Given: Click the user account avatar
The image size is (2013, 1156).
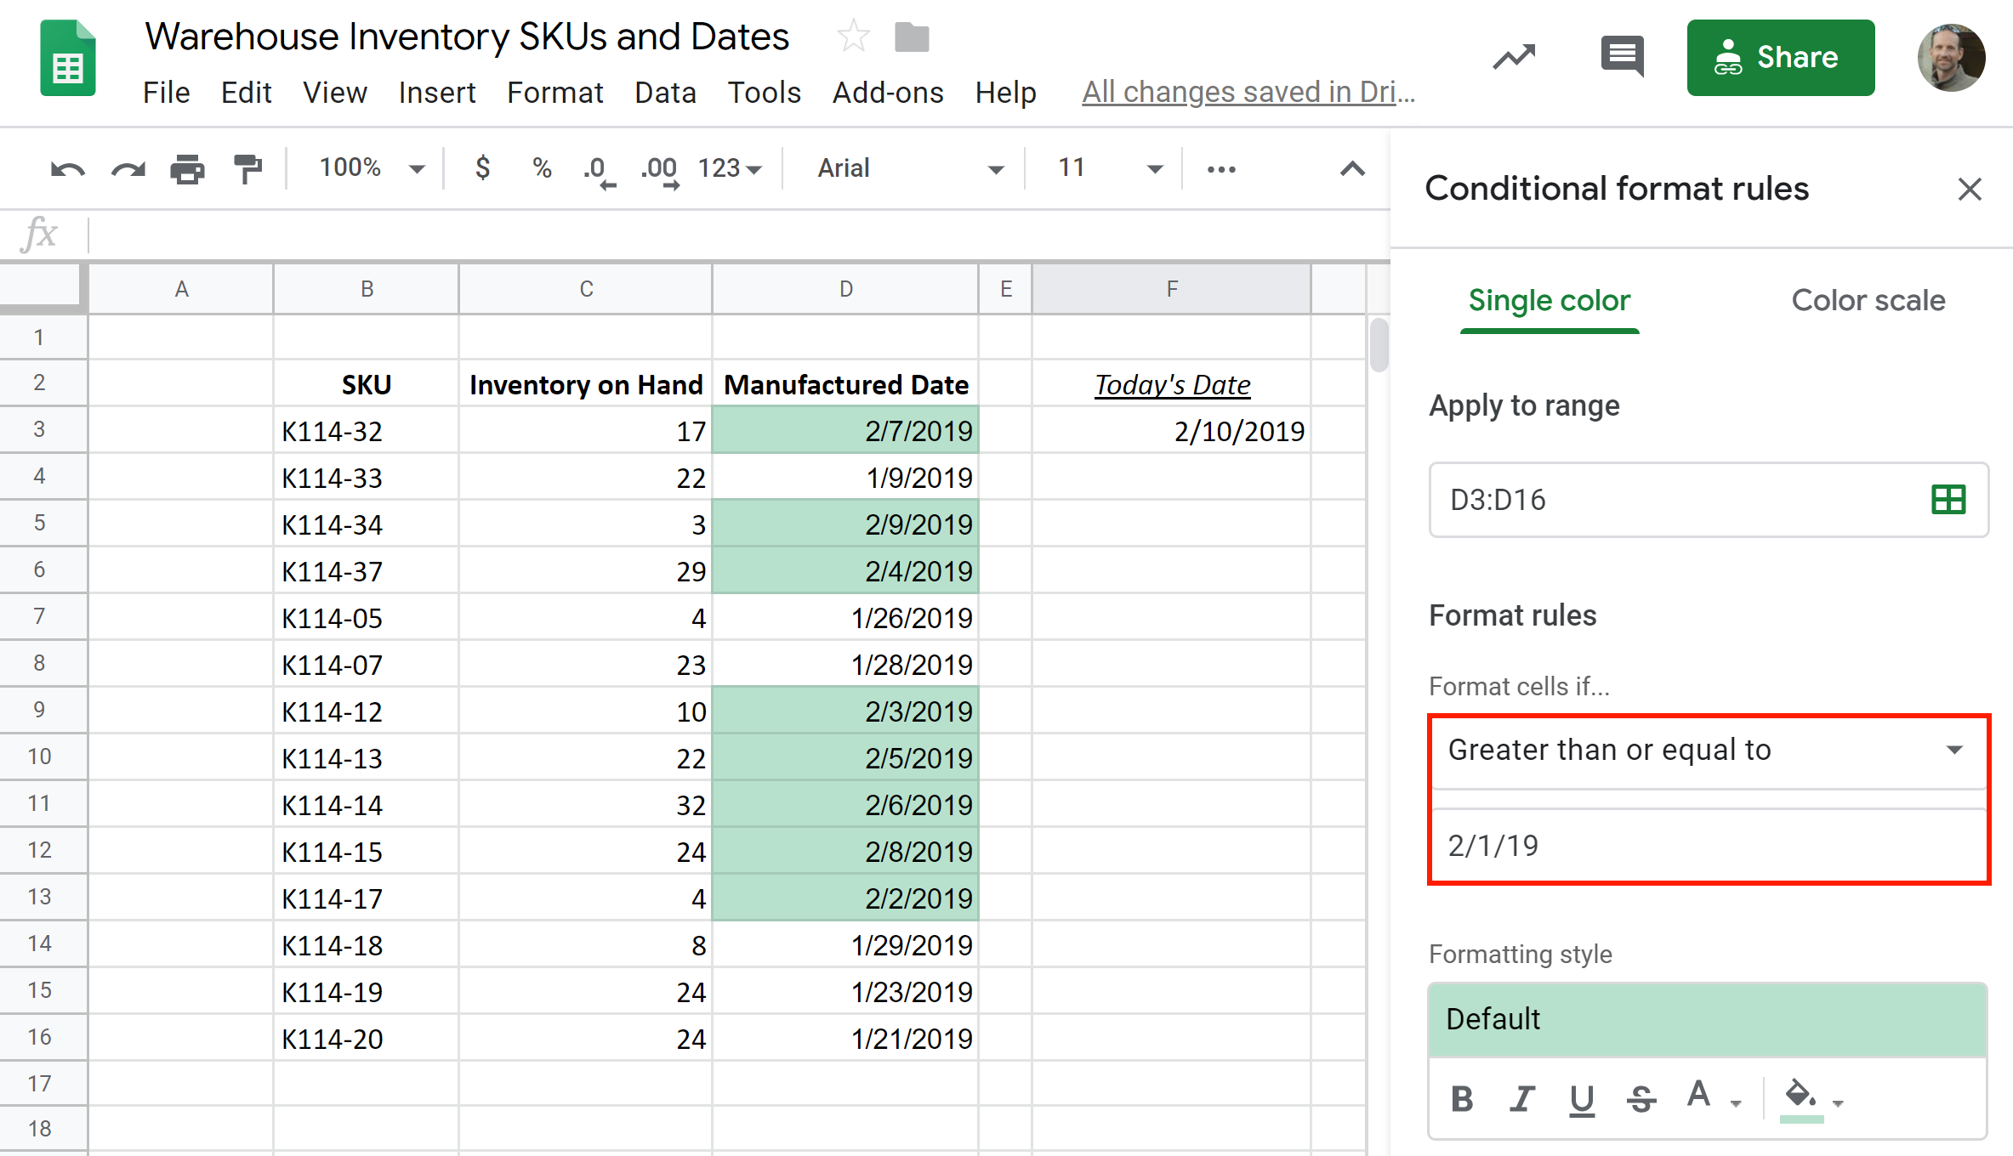Looking at the screenshot, I should coord(1952,58).
